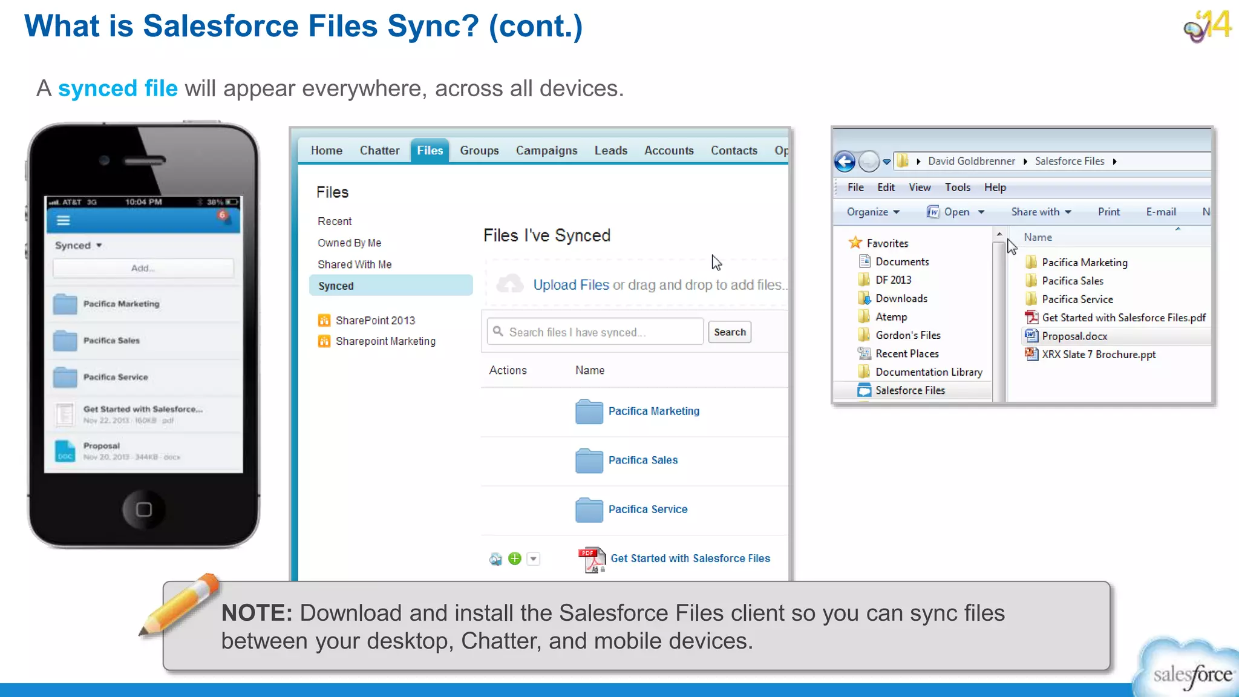
Task: Tap the hamburger menu on the phone
Action: [63, 221]
